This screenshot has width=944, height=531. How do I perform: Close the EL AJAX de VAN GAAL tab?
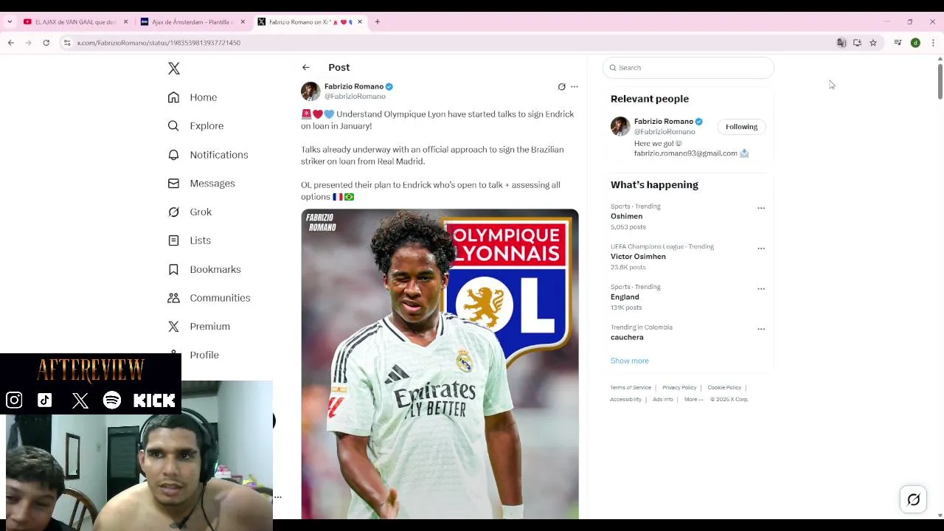(x=125, y=22)
